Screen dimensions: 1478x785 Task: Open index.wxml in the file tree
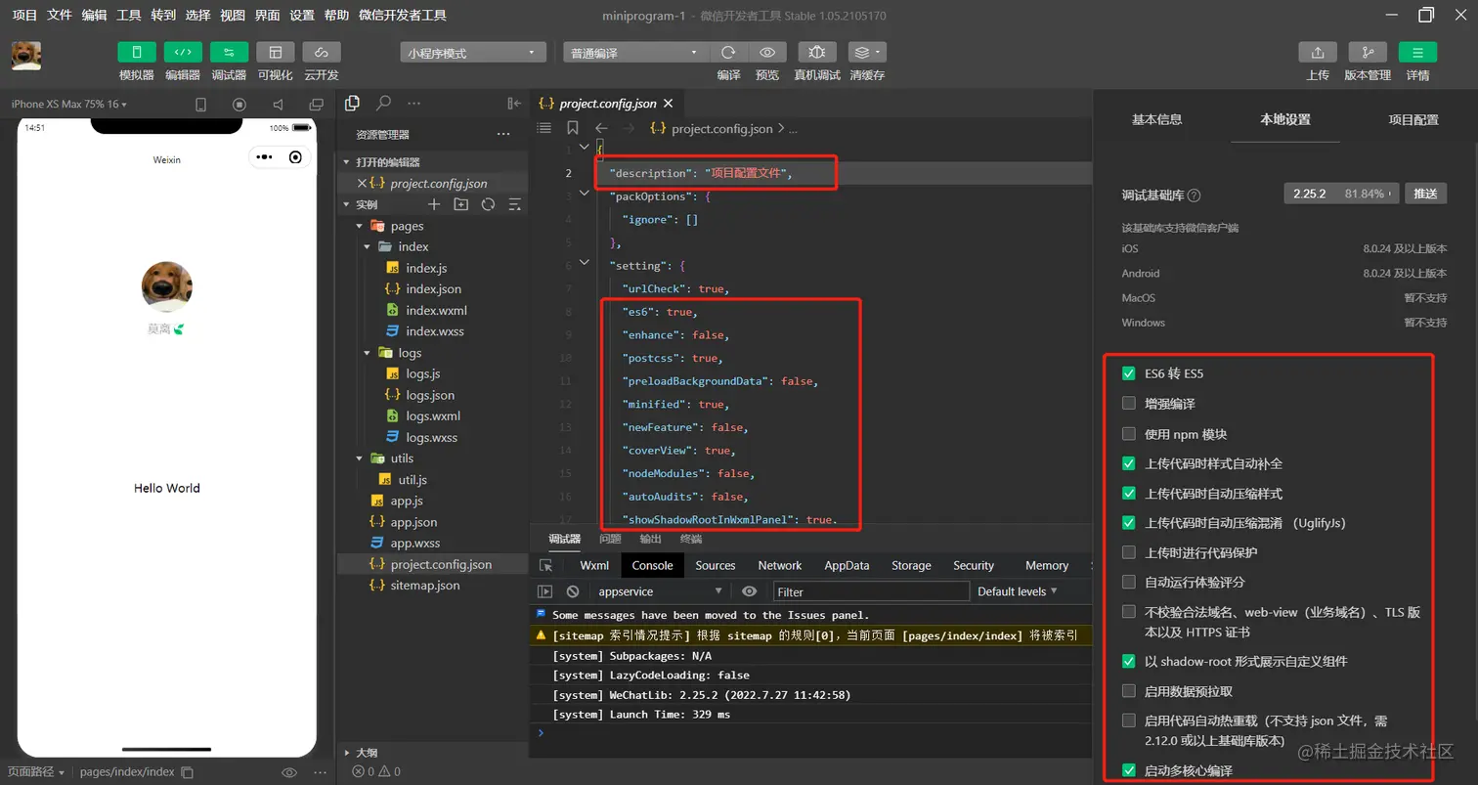click(x=437, y=311)
